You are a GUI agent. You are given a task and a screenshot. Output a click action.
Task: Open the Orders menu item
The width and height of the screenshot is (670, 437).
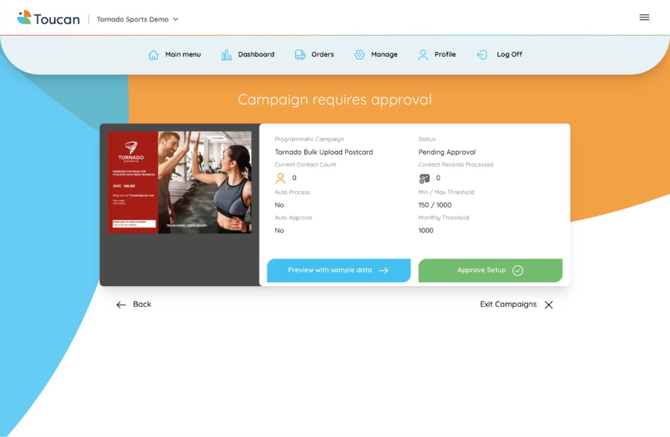322,55
